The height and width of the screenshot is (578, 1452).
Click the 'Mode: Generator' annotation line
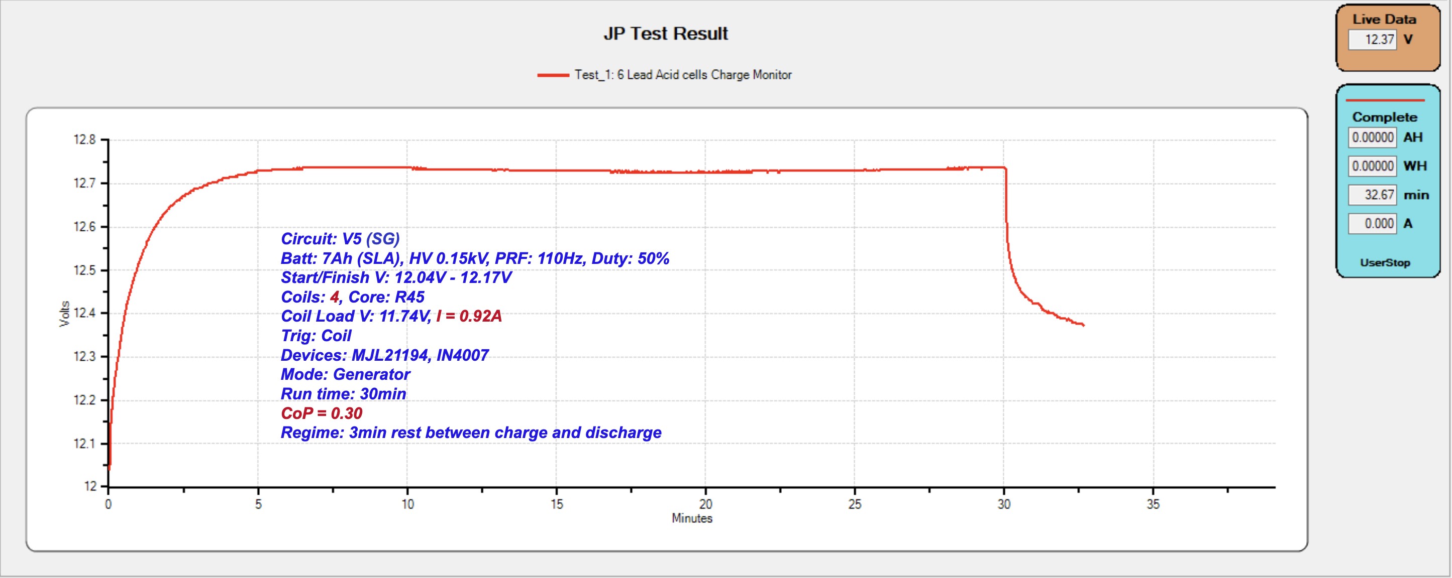tap(346, 374)
